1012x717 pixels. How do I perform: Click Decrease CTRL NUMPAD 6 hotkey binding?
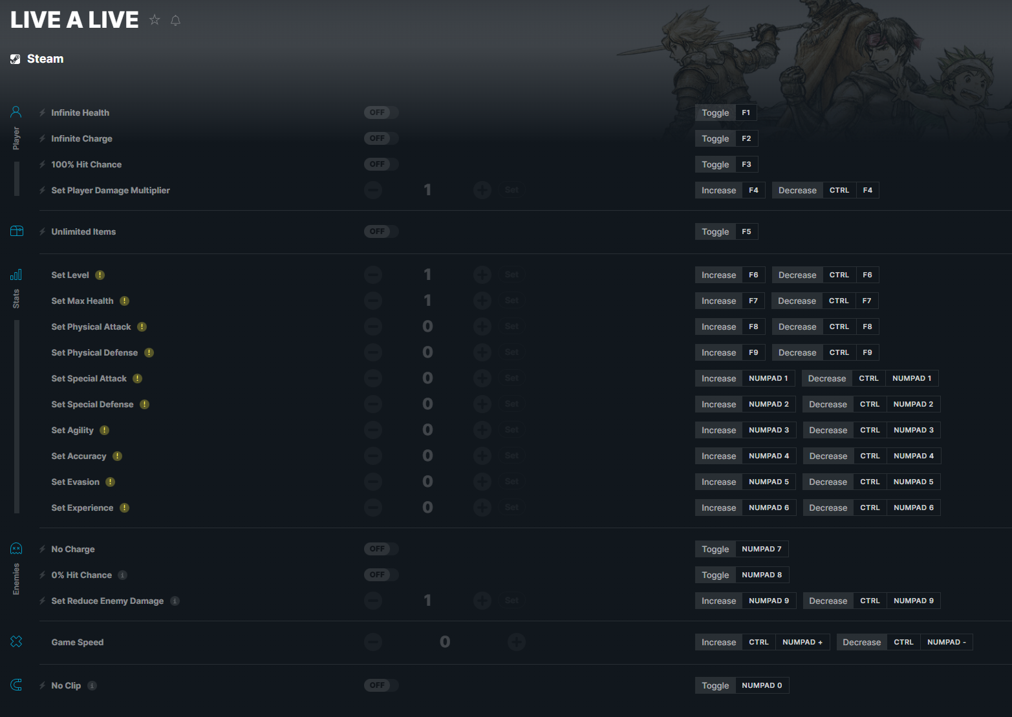(872, 508)
